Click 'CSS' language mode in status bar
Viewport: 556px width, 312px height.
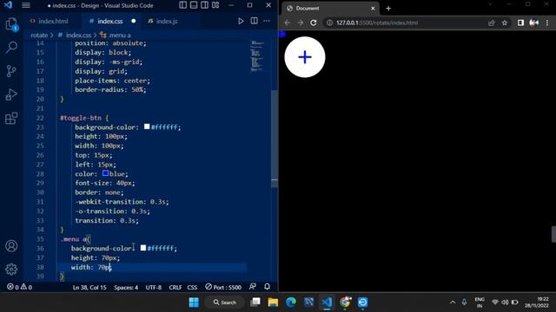point(192,287)
